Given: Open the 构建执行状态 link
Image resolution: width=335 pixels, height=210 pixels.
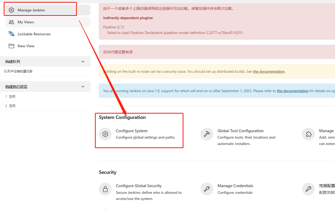Looking at the screenshot, I should pyautogui.click(x=16, y=87).
